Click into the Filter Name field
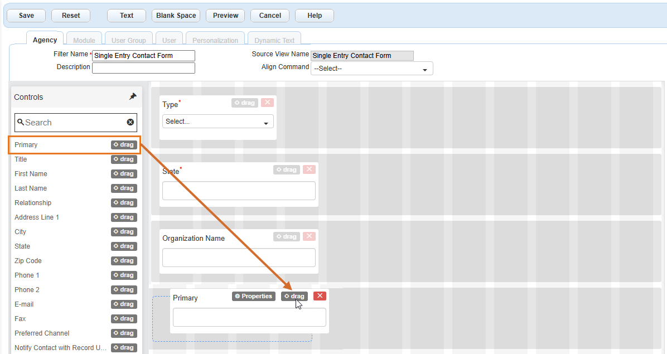 click(x=143, y=56)
